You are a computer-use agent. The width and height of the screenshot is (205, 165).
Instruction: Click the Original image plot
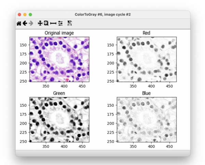59,59
